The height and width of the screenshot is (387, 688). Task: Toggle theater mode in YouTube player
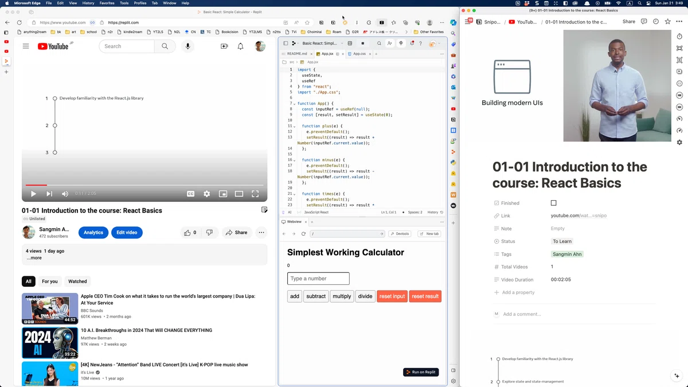click(239, 194)
